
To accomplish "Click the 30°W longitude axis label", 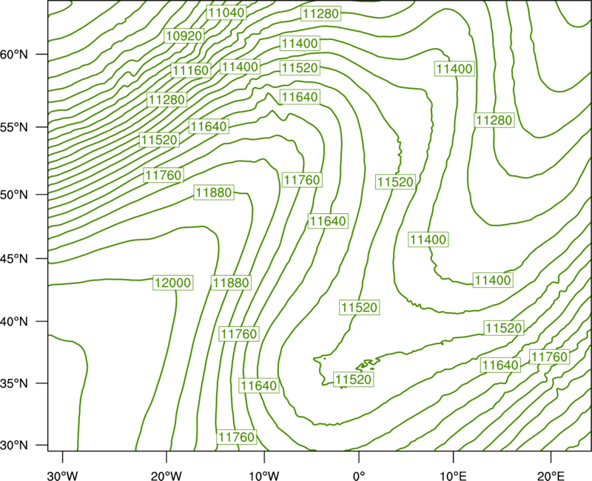I will 62,475.
